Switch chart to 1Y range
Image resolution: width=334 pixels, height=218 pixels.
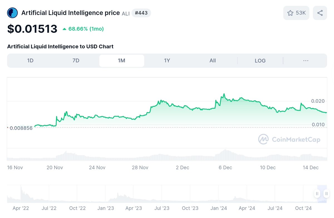pyautogui.click(x=167, y=61)
